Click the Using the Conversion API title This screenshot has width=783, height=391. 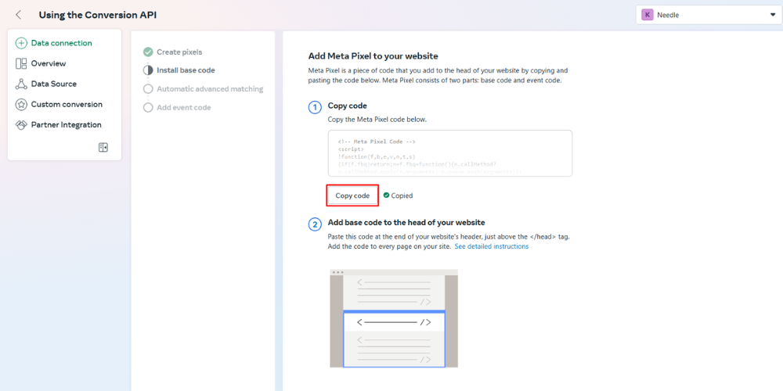(x=98, y=15)
